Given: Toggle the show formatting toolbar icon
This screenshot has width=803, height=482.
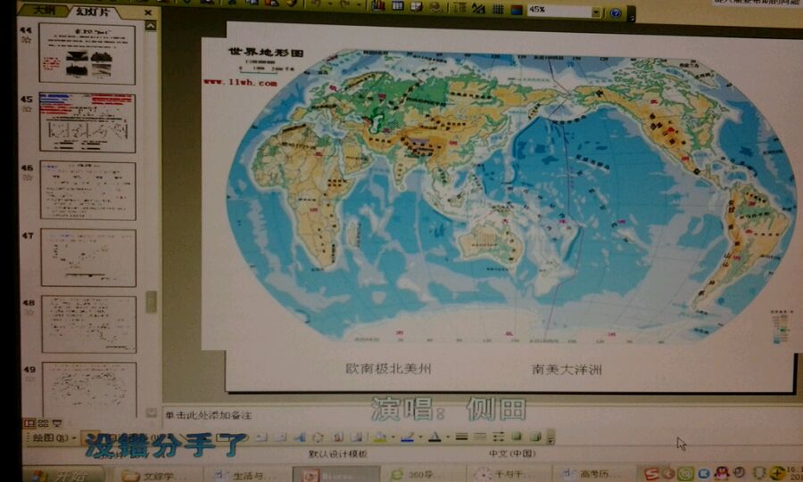Looking at the screenshot, I should click(479, 9).
